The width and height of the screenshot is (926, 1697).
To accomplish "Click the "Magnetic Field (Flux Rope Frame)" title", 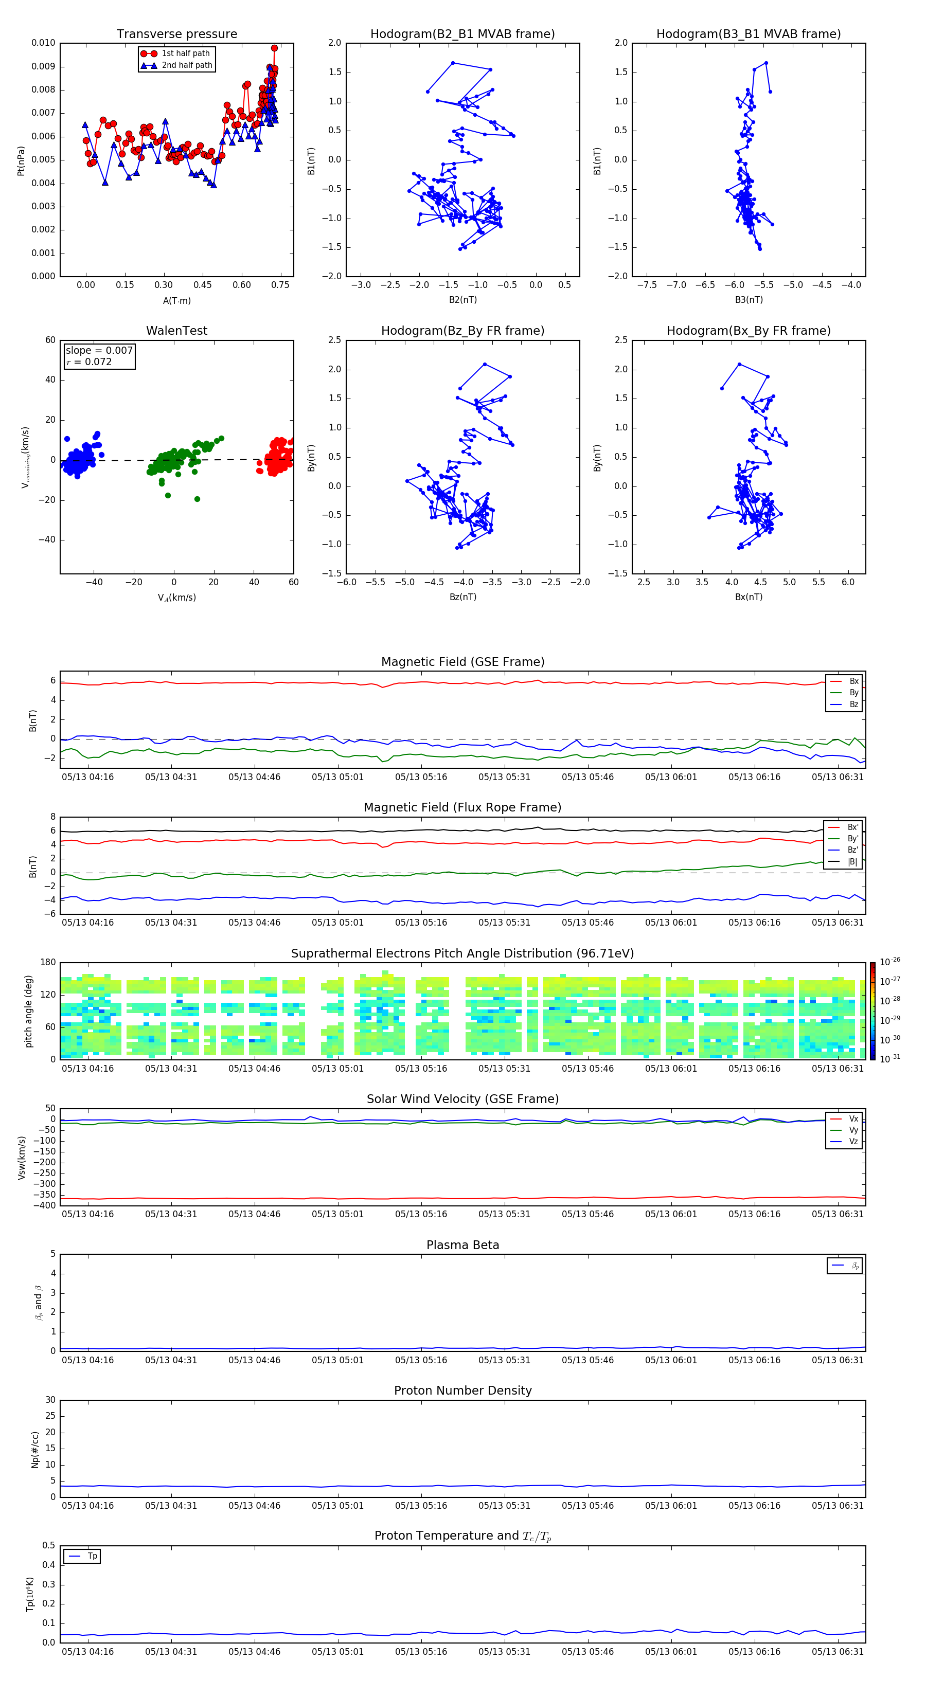I will (462, 808).
